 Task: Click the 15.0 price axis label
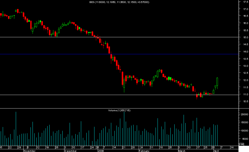(x=246, y=37)
